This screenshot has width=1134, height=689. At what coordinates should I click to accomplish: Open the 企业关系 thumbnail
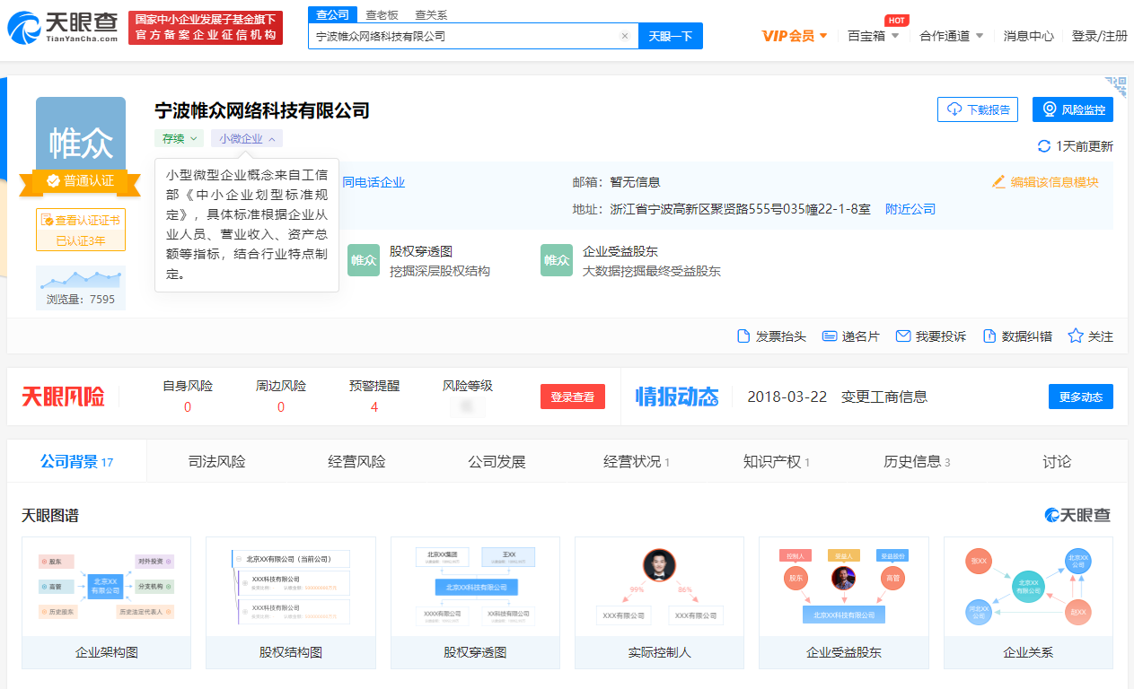(x=1028, y=603)
